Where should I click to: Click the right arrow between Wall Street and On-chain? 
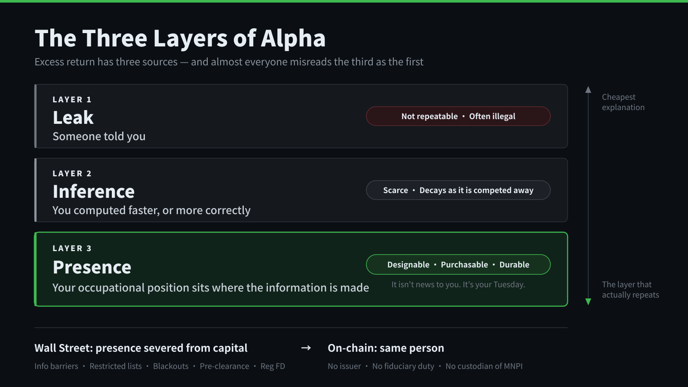[x=306, y=347]
